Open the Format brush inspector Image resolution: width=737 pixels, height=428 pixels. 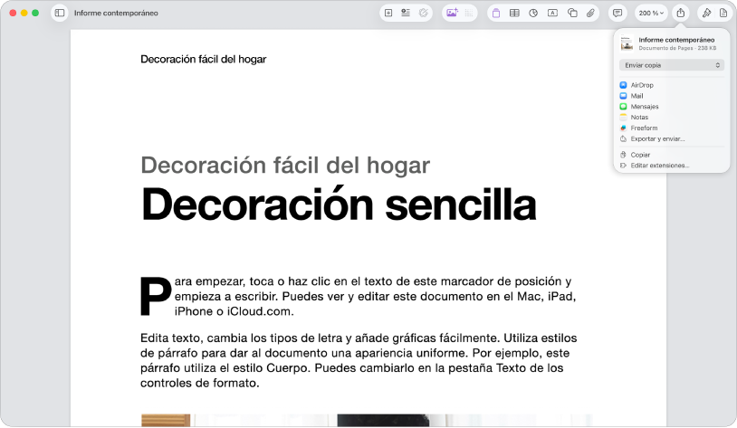click(x=706, y=14)
